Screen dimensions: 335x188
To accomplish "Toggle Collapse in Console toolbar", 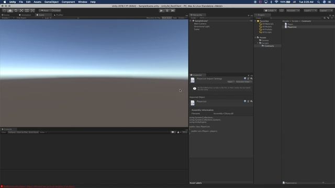I will pos(12,132).
